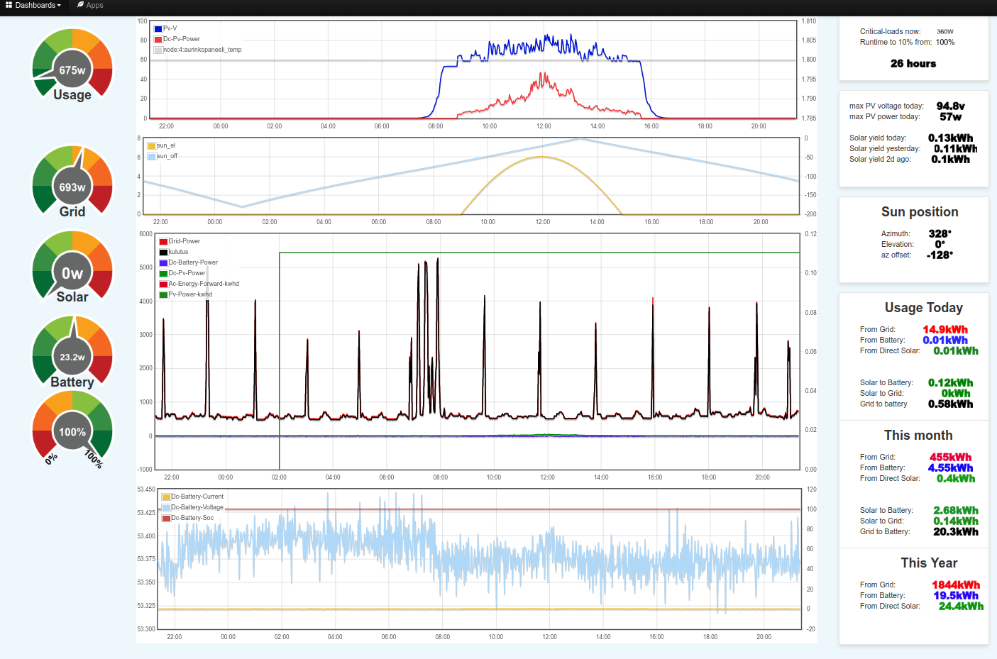Click the Pv-V legend color box
This screenshot has height=659, width=997.
pyautogui.click(x=158, y=29)
